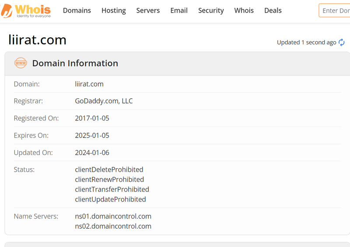Refresh the domain record with the reload icon

pyautogui.click(x=342, y=42)
